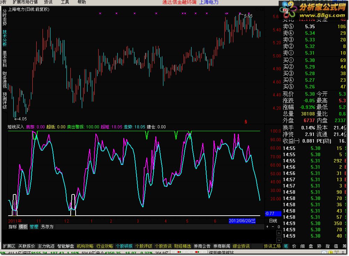Open the 综合资讯 bottom tab
349x256 pixels.
[241, 246]
